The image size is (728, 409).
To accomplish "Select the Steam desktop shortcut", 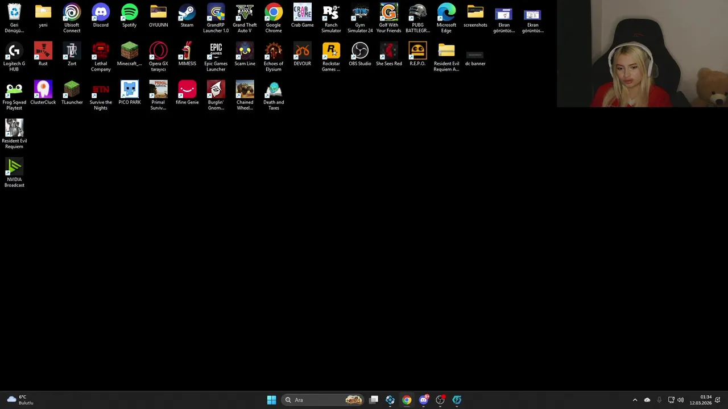I will click(187, 16).
